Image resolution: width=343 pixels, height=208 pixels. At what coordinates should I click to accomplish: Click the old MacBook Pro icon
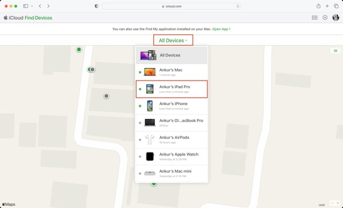tap(150, 123)
